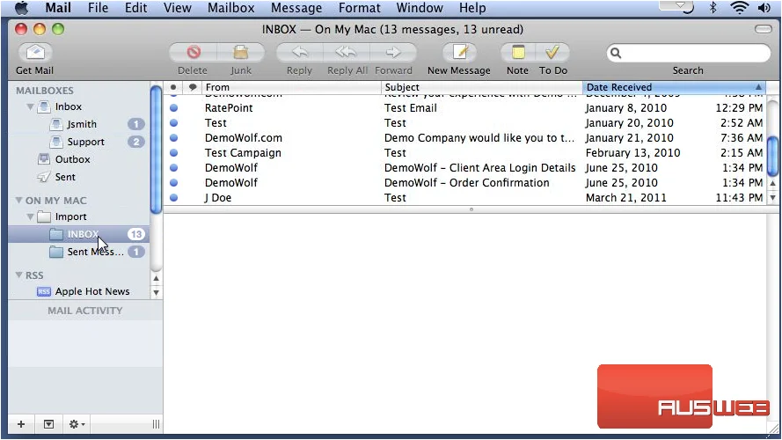
Task: Select the imported INBOX folder
Action: [78, 234]
